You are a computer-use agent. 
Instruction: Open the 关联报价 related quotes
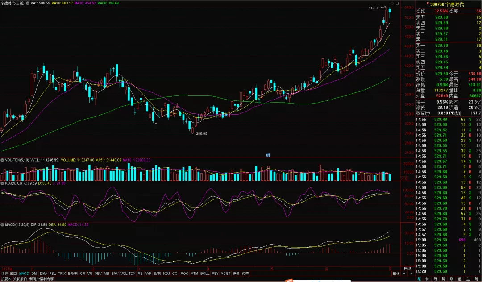(20, 279)
